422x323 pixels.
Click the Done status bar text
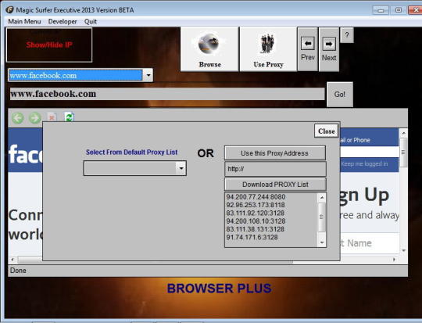click(x=18, y=271)
